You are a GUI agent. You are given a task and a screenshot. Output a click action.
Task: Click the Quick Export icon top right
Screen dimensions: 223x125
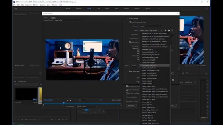[x=207, y=9]
